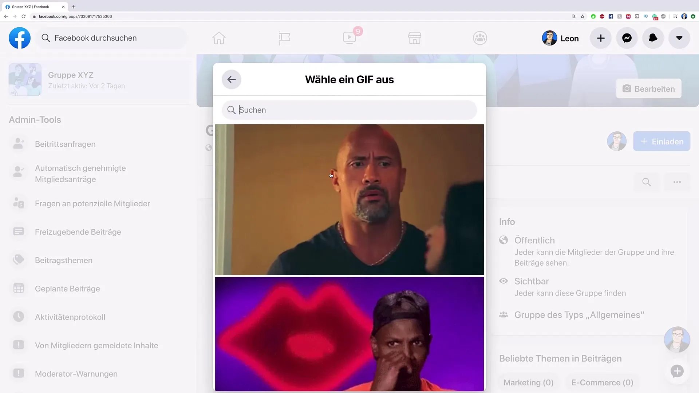Open the Groups tab
Viewport: 699px width, 393px height.
point(480,38)
